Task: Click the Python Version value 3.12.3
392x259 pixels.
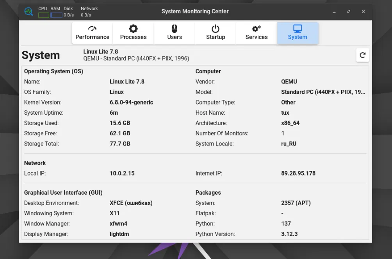Action: pos(289,234)
